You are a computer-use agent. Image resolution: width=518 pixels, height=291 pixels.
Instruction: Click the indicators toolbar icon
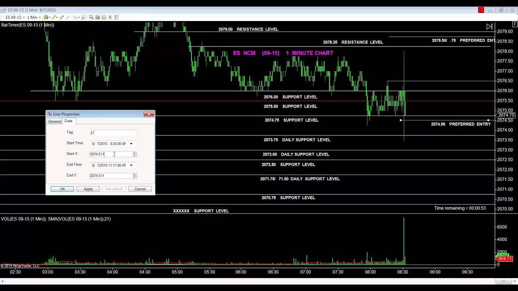tap(91, 17)
